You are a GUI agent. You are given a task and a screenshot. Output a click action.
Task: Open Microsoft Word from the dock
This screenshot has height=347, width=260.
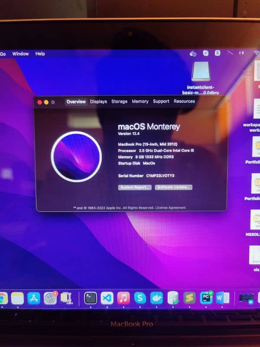pos(222,298)
